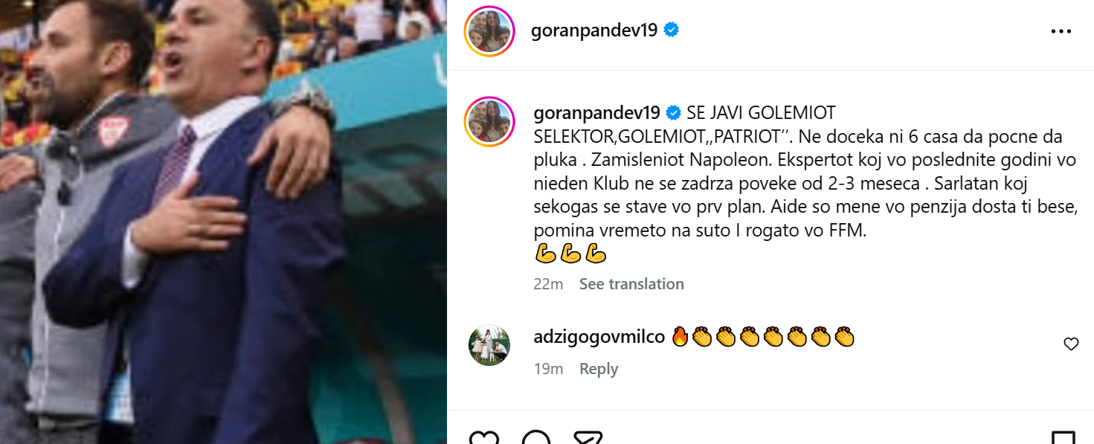
Task: Like the post with bottom heart icon
Action: (486, 437)
